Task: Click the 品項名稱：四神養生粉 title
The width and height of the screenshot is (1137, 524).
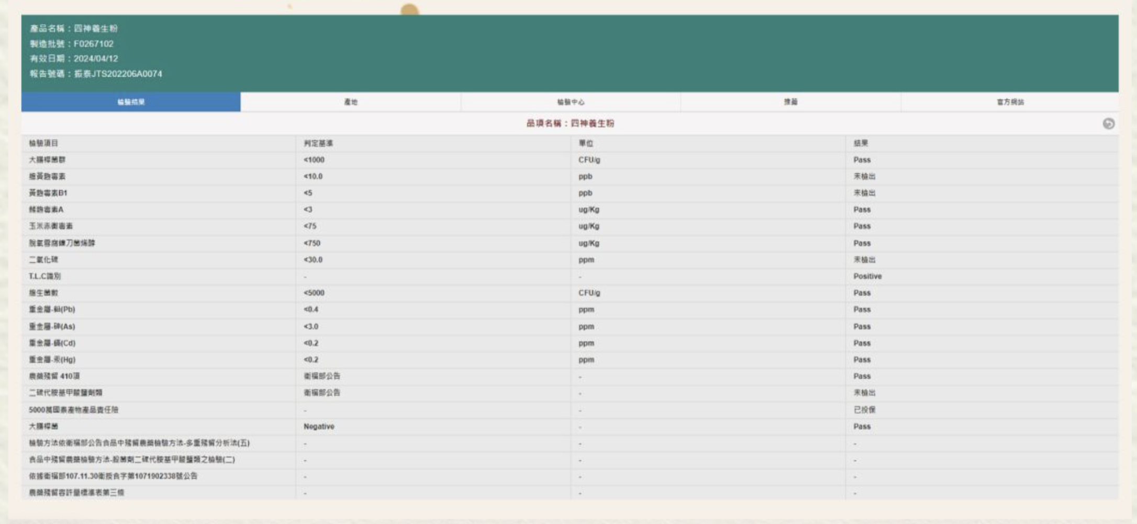Action: tap(570, 123)
